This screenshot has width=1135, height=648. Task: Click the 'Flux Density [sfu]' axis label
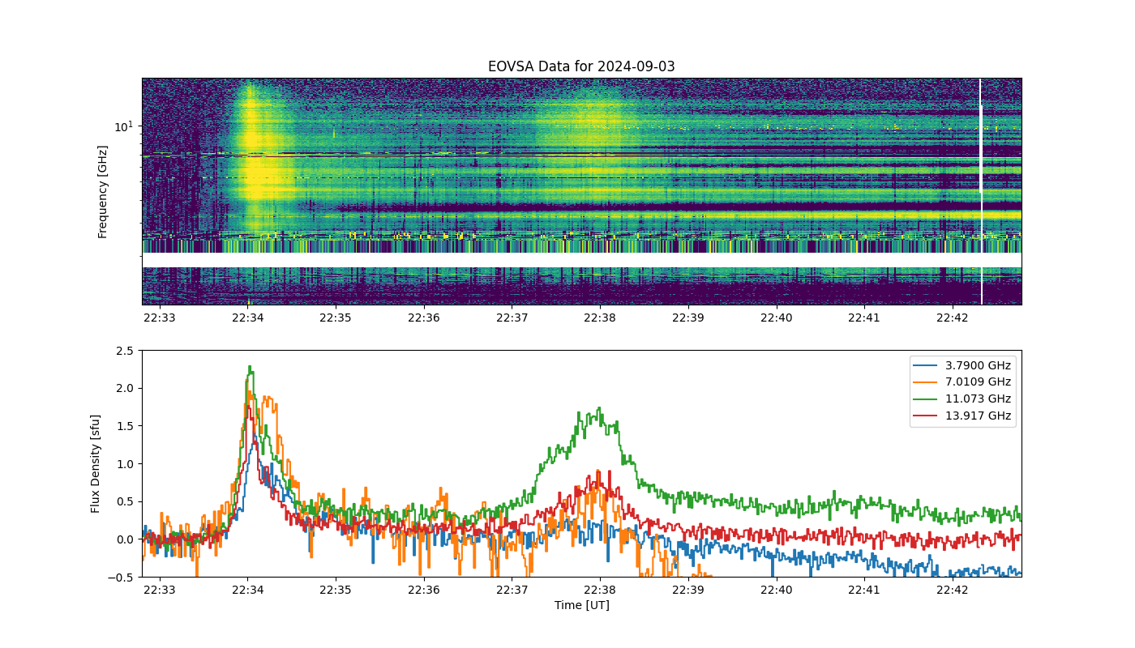[x=96, y=464]
